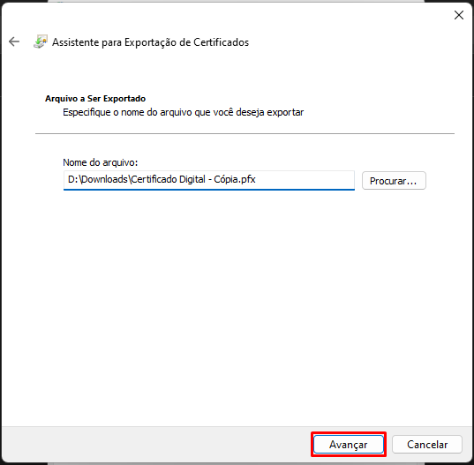Click the word 'Certificados' in the title
Viewport: 474px width, 465px height.
[222, 42]
